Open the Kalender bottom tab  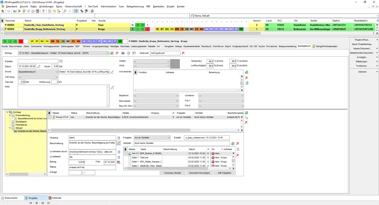point(55,198)
